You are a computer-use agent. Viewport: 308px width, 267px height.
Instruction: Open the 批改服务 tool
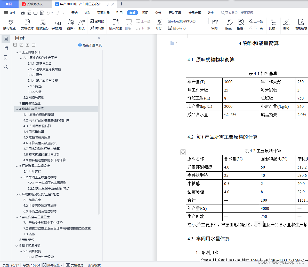(42, 24)
